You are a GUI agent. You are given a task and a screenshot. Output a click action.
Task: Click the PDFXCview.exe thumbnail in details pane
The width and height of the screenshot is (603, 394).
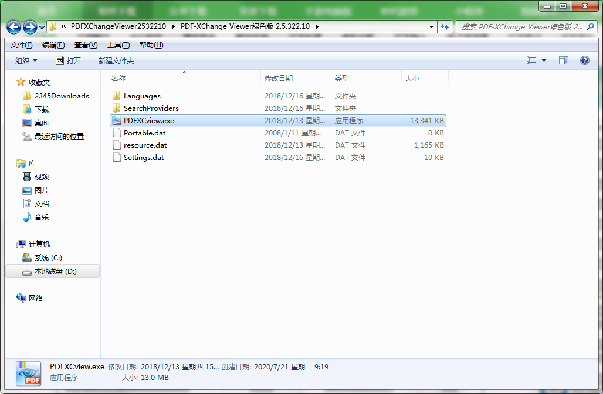click(28, 373)
